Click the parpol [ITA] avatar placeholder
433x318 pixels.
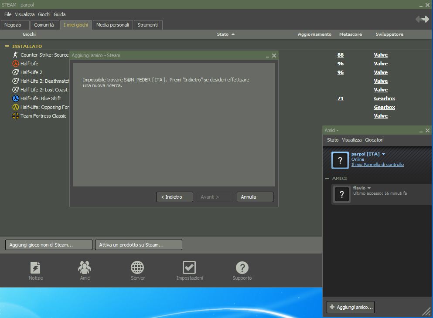340,160
